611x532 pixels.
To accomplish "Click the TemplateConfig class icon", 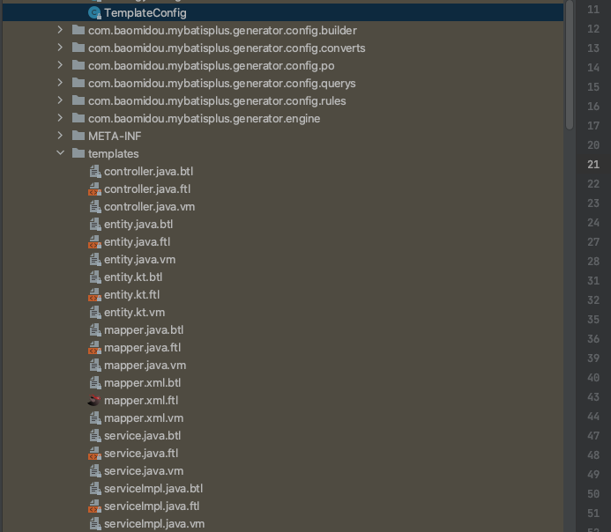I will (x=94, y=13).
